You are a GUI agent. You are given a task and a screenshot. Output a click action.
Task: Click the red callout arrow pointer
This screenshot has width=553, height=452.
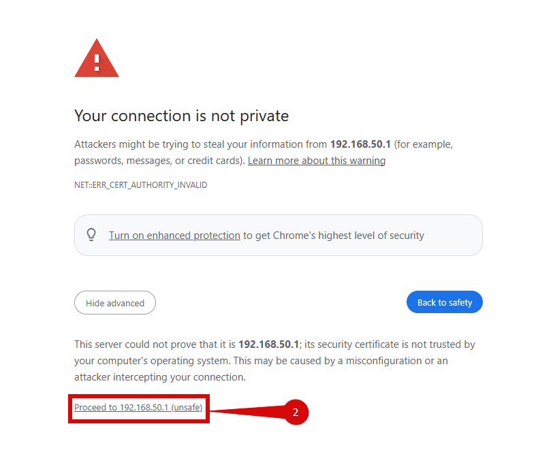[245, 410]
